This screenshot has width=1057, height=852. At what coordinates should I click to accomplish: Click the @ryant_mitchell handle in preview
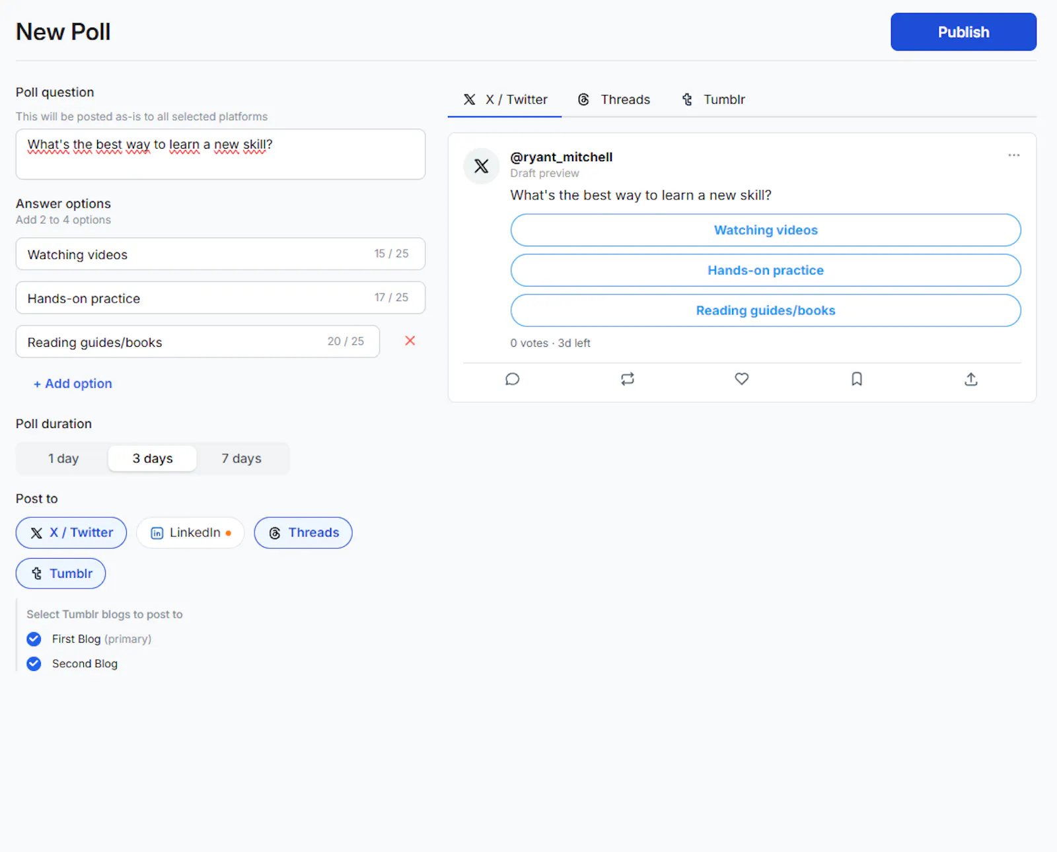(562, 157)
